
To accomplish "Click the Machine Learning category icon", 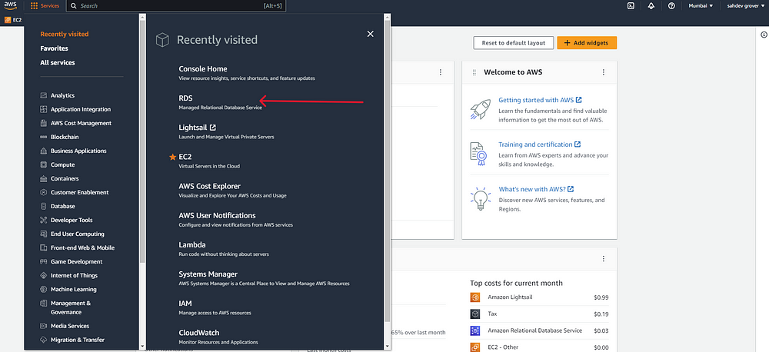I will tap(44, 289).
